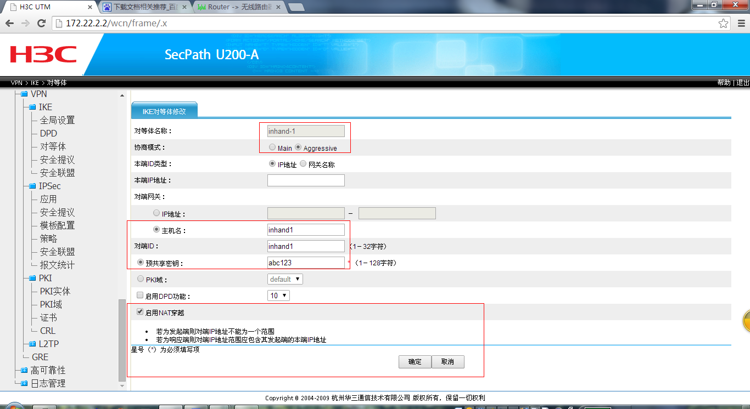Open 应用 under IPSec
Image resolution: width=750 pixels, height=409 pixels.
(x=48, y=199)
